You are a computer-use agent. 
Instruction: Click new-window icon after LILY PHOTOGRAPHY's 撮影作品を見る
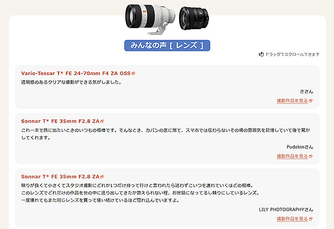(311, 219)
